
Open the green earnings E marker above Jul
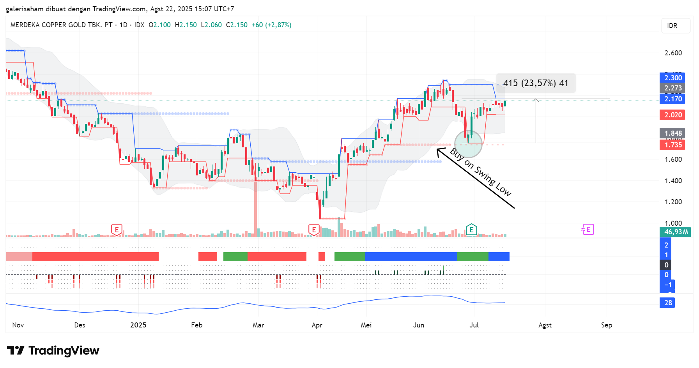(471, 230)
